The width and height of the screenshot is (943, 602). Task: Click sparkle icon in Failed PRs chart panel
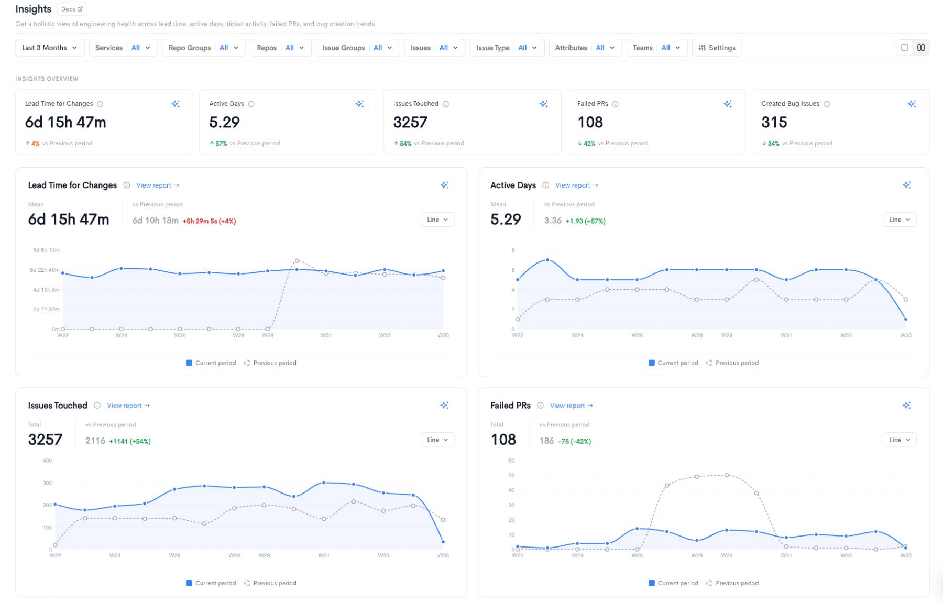click(907, 405)
